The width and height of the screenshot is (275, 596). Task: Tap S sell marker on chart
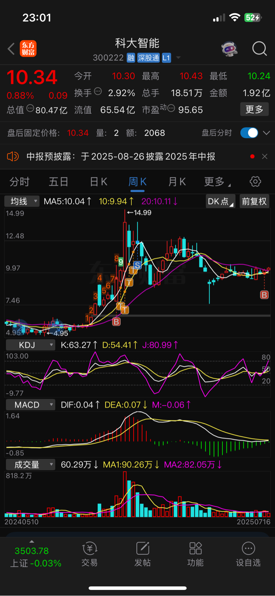coord(137,265)
